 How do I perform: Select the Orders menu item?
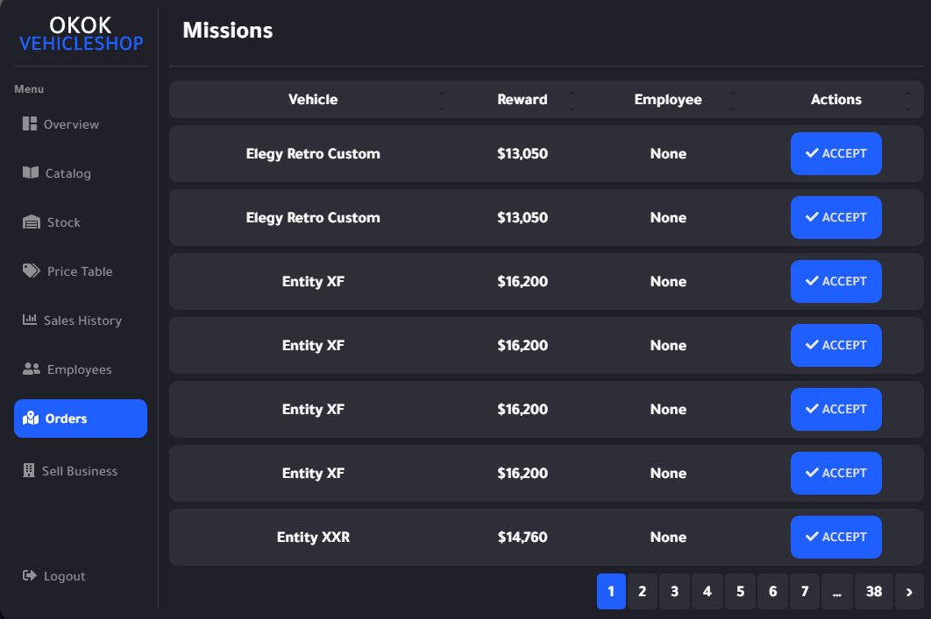(81, 419)
